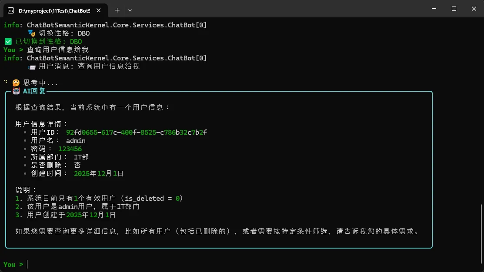
Task: Click the AI回复 panel title
Action: coord(34,91)
